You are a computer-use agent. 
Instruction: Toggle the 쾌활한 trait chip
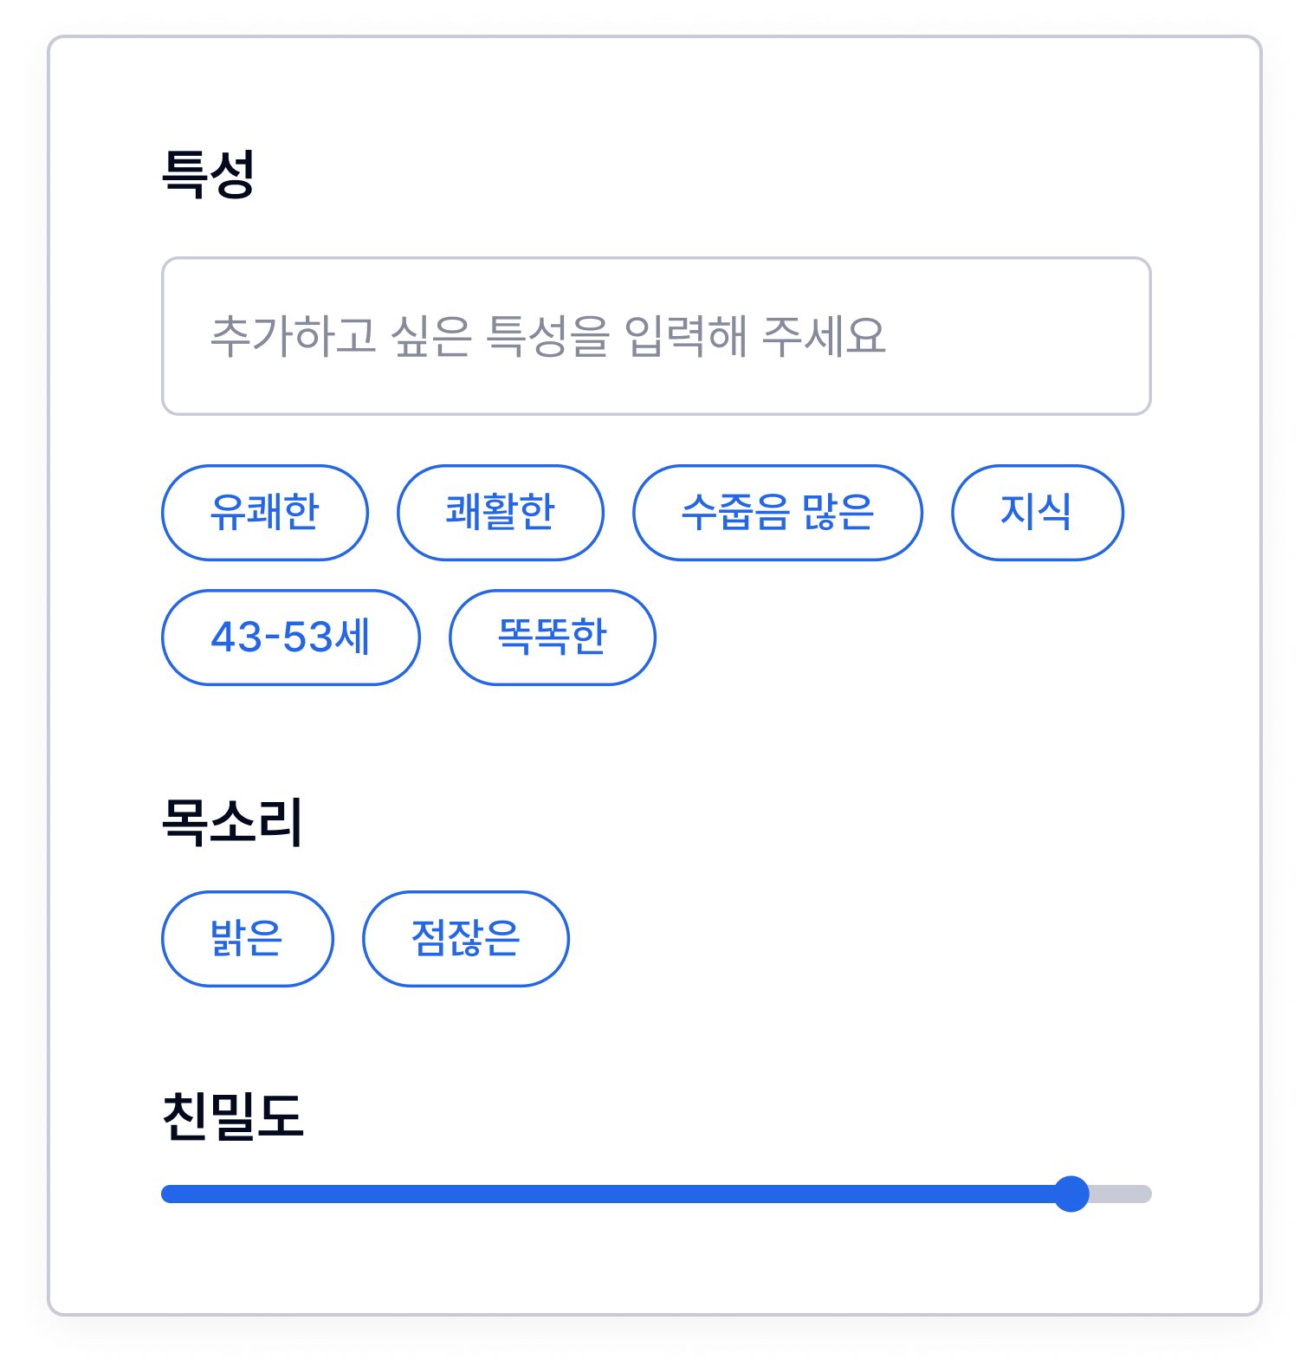501,513
